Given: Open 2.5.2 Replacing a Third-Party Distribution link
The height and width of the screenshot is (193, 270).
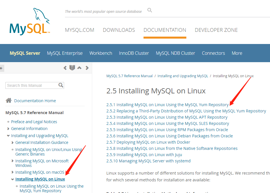Looking at the screenshot, I should [186, 111].
